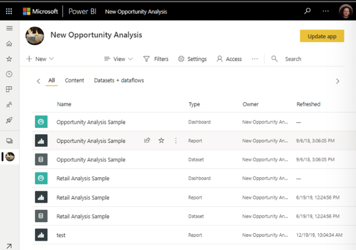Open the New dropdown
The width and height of the screenshot is (356, 250).
click(40, 59)
